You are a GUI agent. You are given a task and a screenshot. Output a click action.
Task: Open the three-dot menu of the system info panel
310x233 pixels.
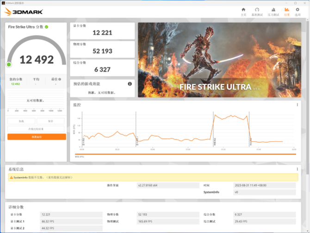pos(297,169)
